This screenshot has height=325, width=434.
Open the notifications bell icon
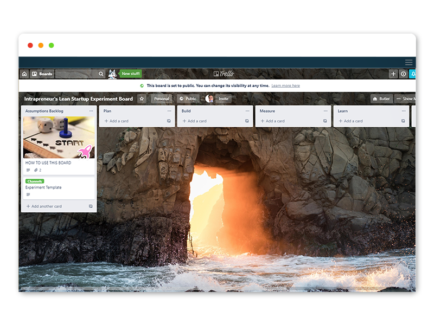[412, 74]
